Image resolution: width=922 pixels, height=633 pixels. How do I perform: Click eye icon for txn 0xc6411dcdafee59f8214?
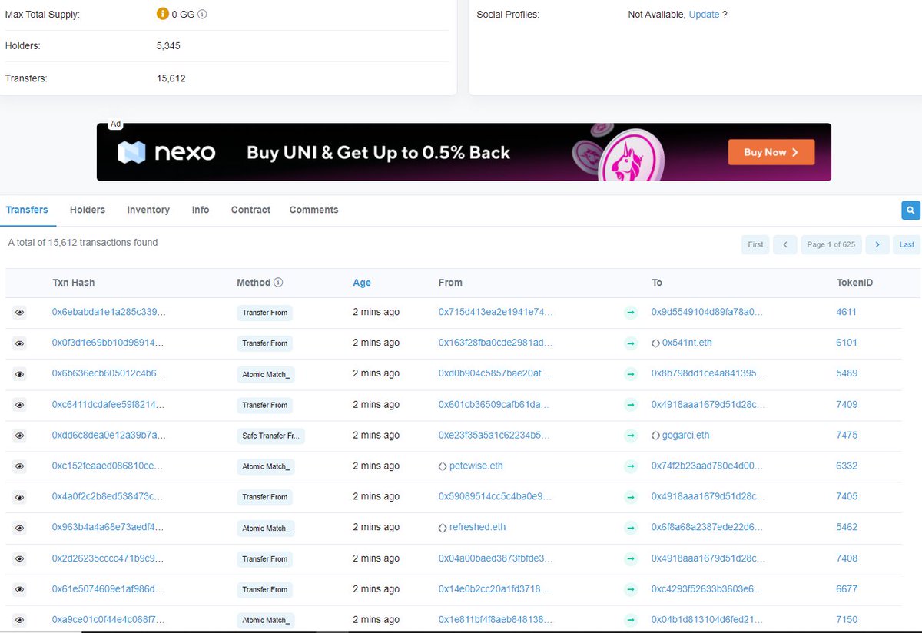pos(20,405)
